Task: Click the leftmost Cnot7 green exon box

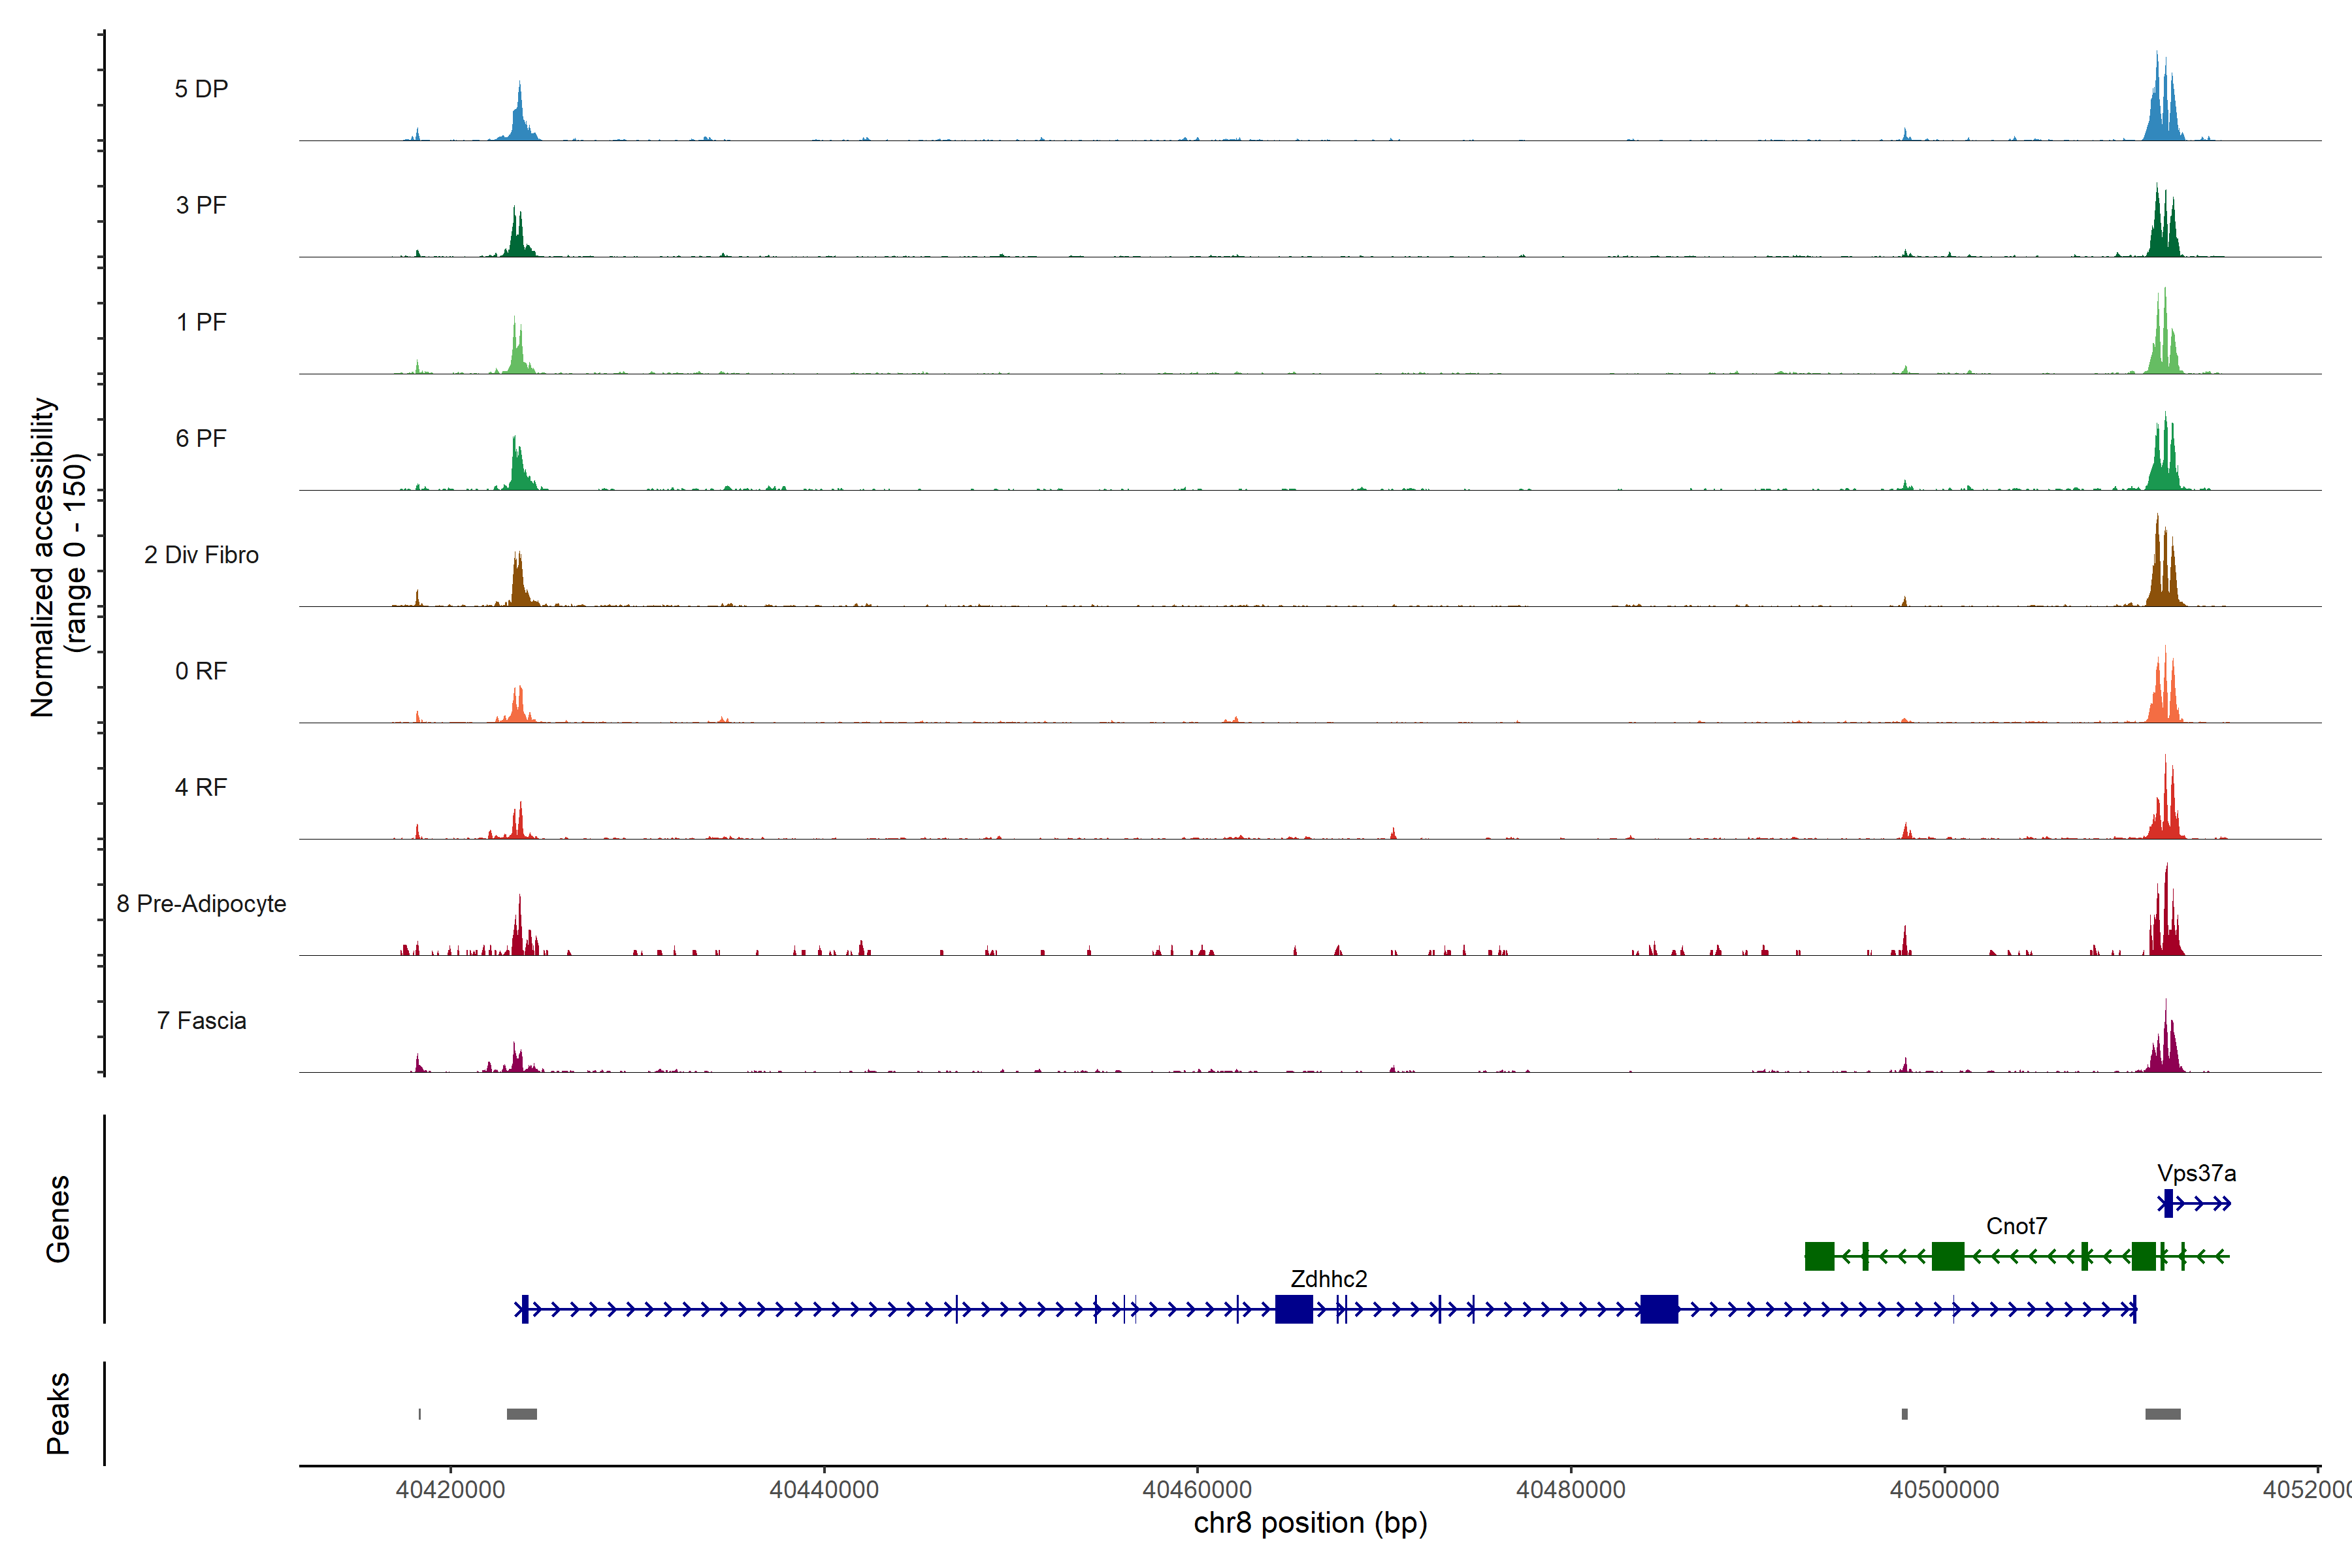Action: click(x=1819, y=1256)
